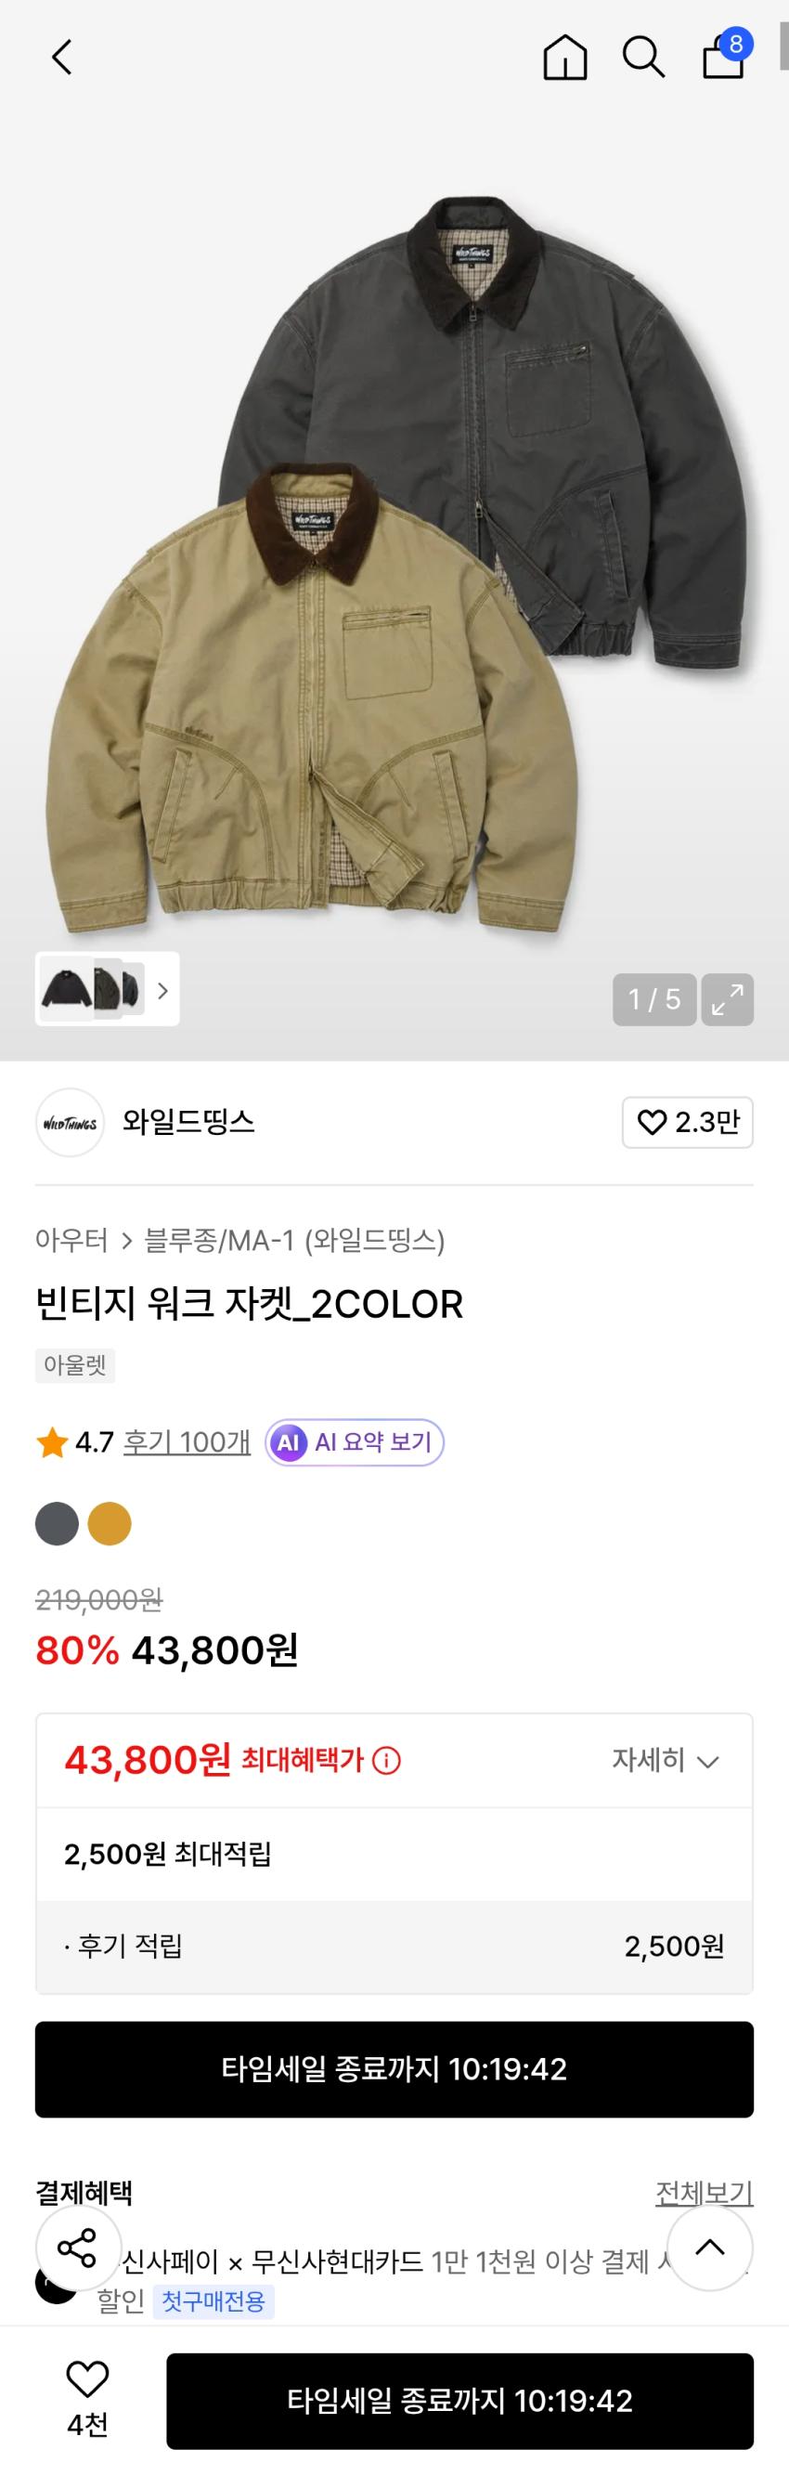Open the 후기 100개 reviews link
Viewport: 789px width, 2476px height.
pyautogui.click(x=187, y=1441)
